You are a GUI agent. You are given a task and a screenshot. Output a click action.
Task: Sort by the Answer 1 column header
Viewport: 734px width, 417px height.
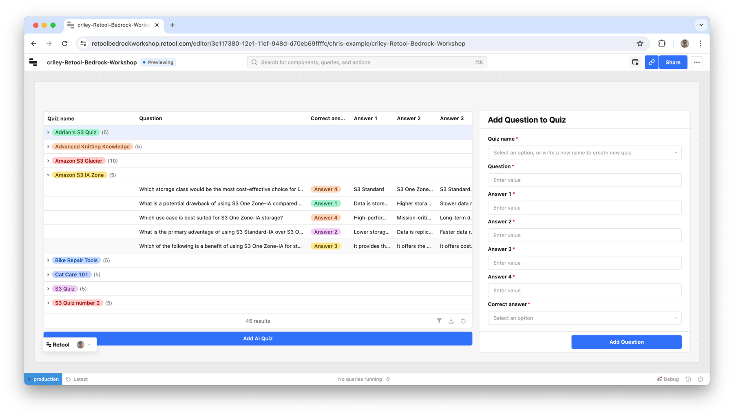tap(365, 119)
